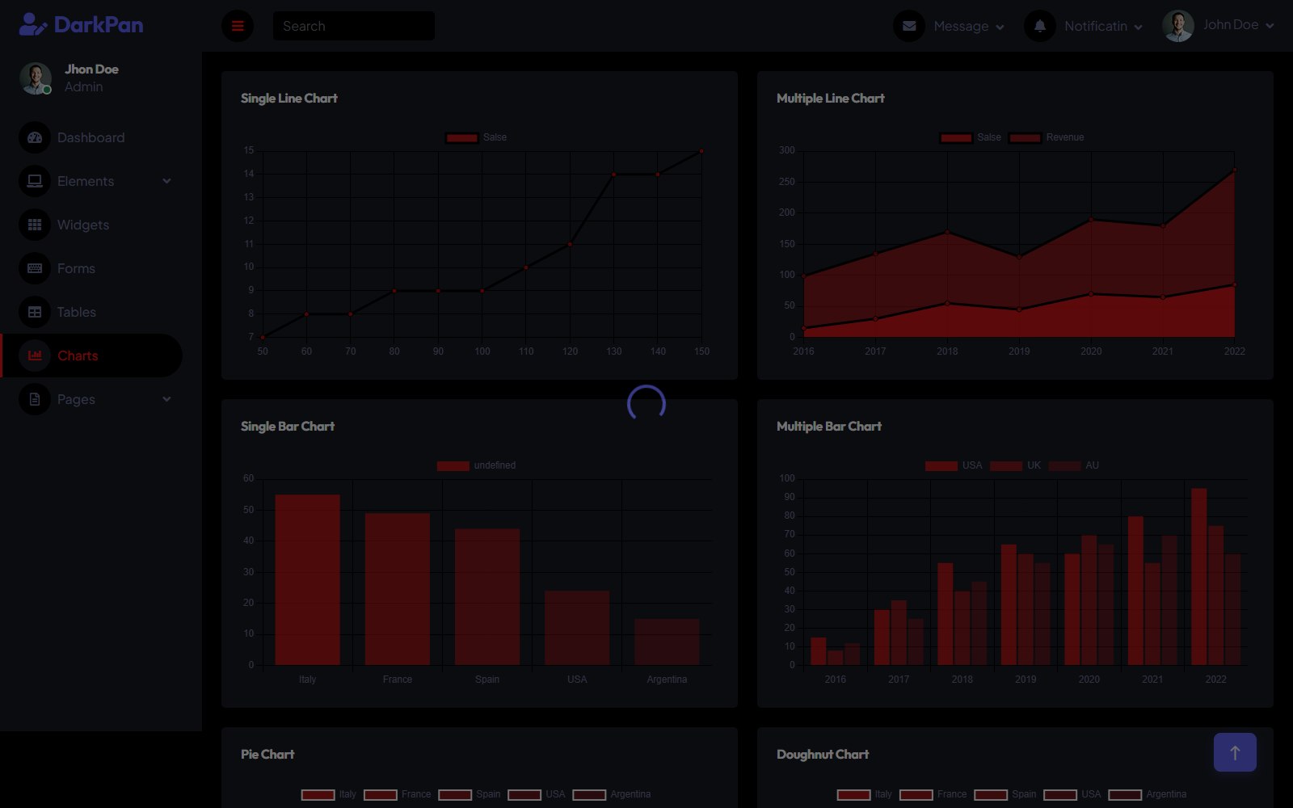
Task: Click the Pages document icon
Action: click(35, 399)
